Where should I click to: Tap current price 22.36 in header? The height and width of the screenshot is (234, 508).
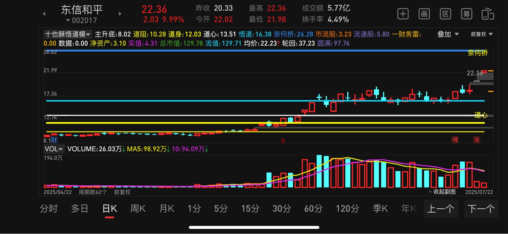(x=154, y=9)
